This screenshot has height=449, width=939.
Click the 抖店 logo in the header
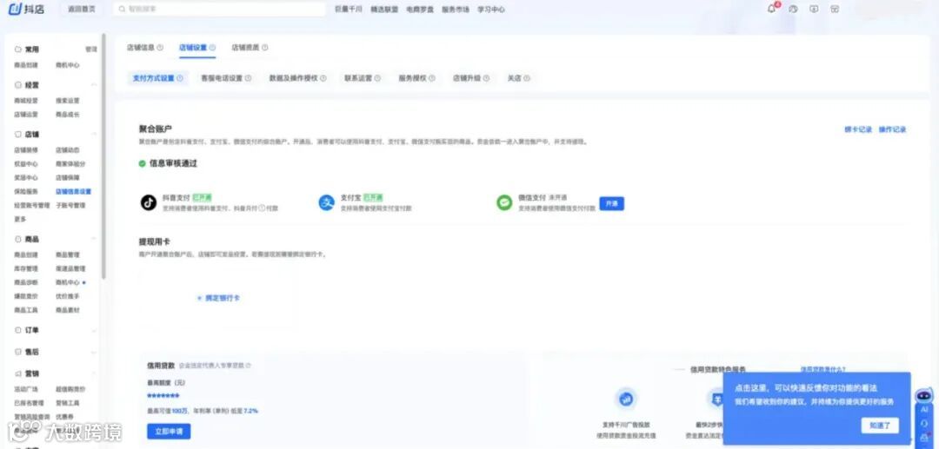pos(26,9)
